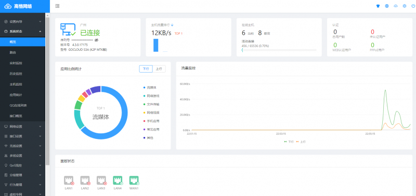This screenshot has height=196, width=416.
Task: Toggle 上行 series in traffic chart legend
Action: coord(301,142)
